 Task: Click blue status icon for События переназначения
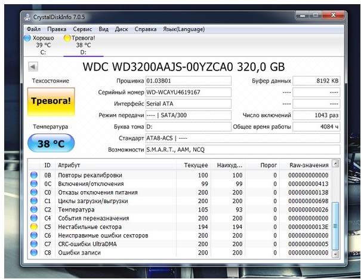[x=34, y=218]
